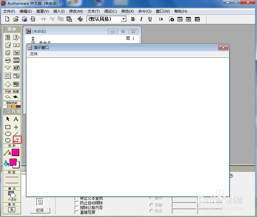Select the 等待 (WAIT) icon

pos(7,60)
